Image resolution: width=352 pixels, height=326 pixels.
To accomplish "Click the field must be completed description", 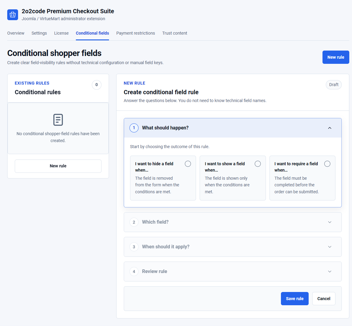I will [x=296, y=185].
